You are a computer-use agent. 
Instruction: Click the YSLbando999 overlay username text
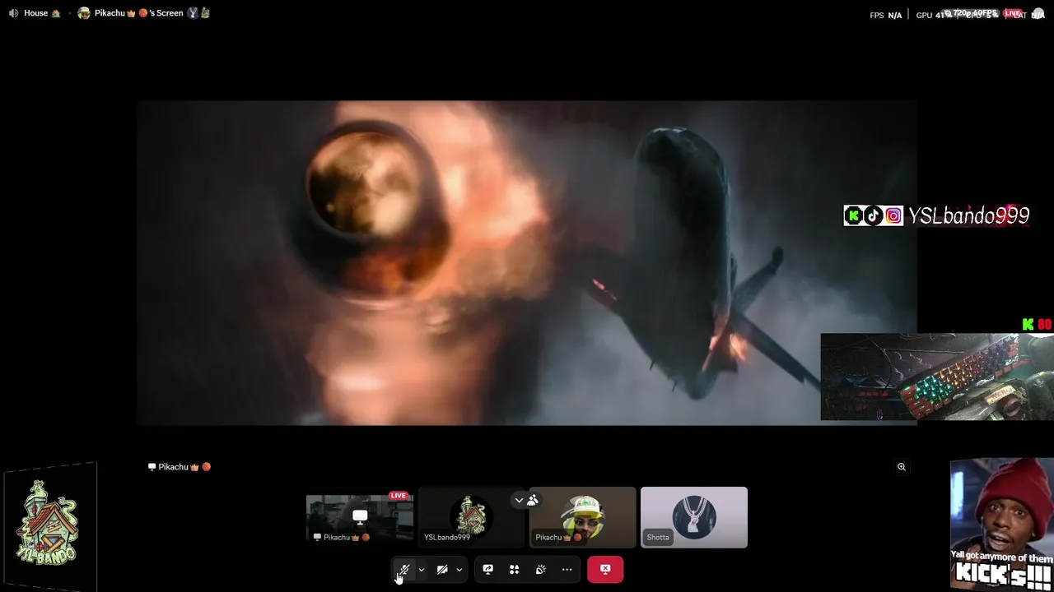[968, 215]
